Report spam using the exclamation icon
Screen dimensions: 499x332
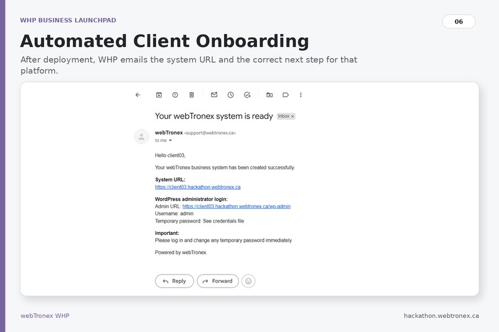[175, 95]
